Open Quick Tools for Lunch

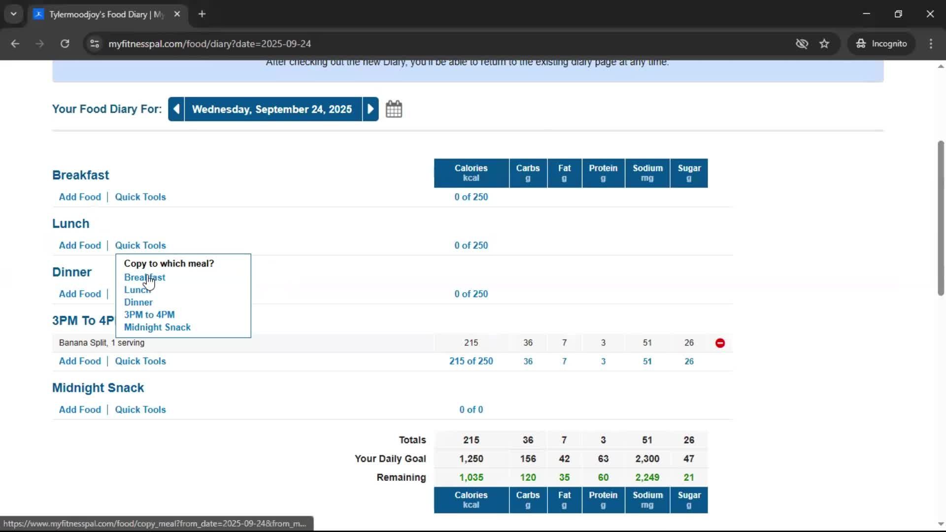[x=140, y=245]
